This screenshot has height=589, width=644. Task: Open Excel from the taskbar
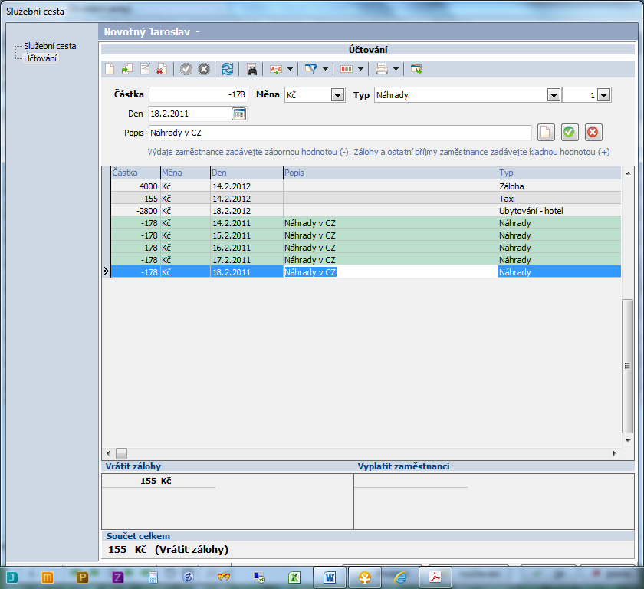coord(294,577)
